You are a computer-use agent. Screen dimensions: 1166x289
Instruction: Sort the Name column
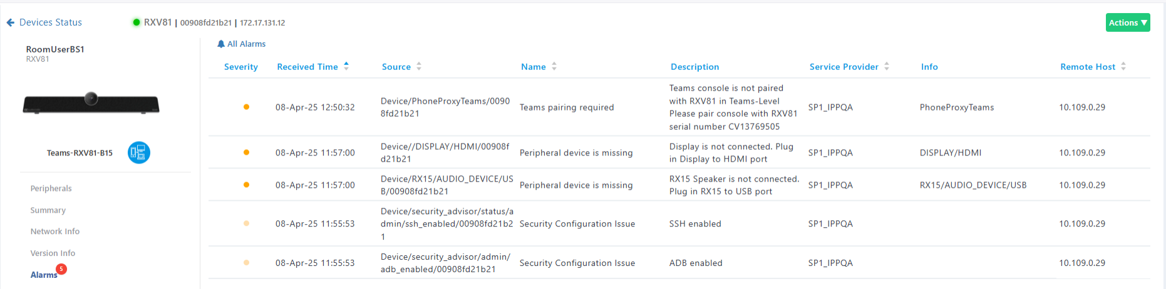(x=554, y=66)
